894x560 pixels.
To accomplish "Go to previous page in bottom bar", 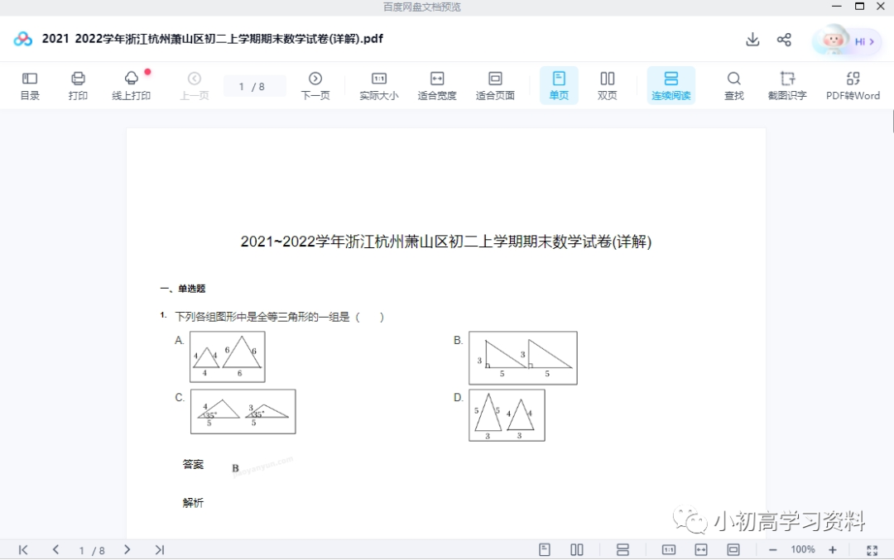I will [55, 550].
